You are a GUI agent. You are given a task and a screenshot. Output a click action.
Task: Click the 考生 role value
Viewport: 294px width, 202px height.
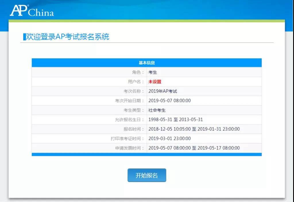153,72
